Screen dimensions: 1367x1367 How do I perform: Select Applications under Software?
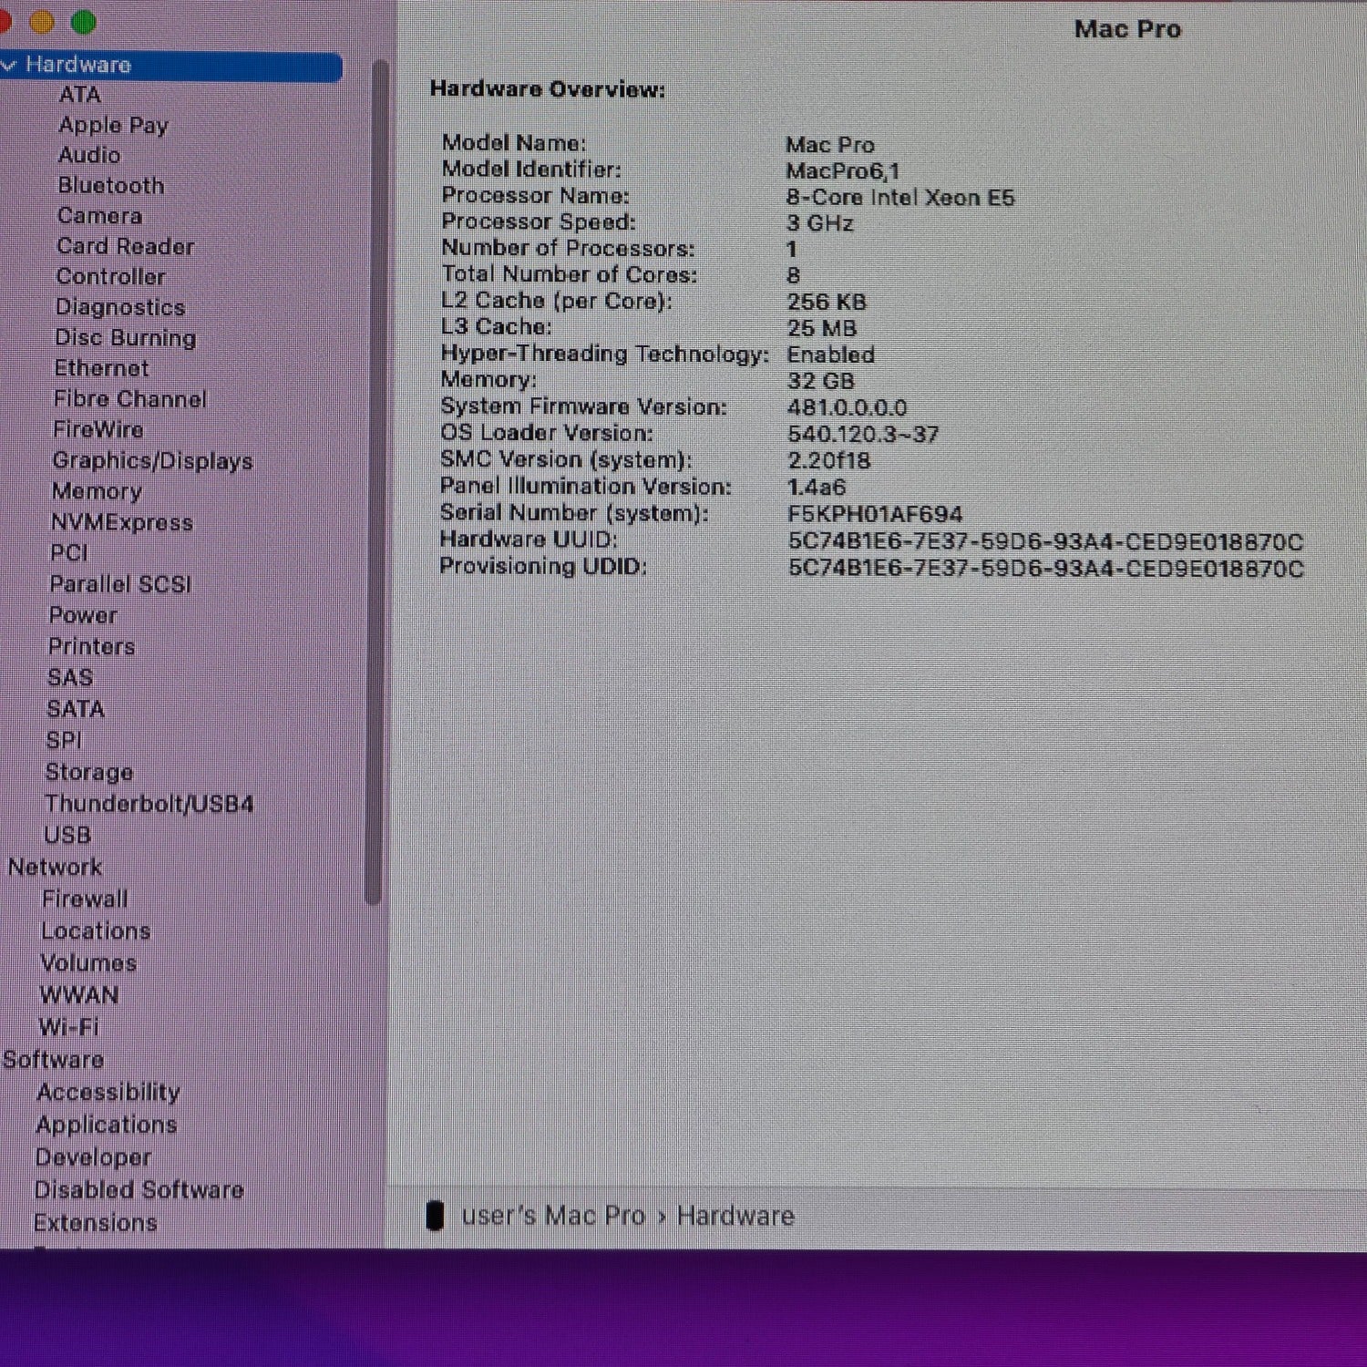click(107, 1125)
